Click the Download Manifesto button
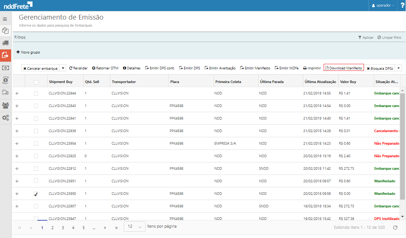This screenshot has height=238, width=406. [344, 68]
